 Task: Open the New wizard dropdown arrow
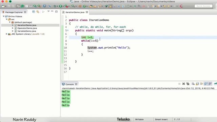[5, 6]
